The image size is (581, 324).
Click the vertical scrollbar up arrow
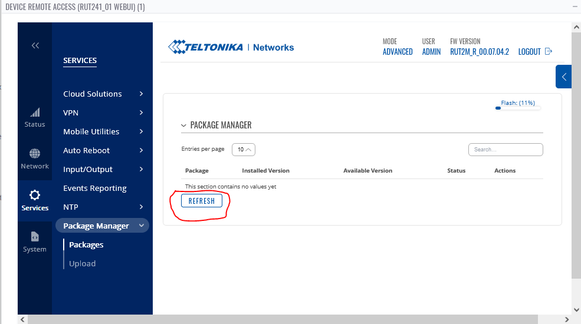[x=576, y=27]
